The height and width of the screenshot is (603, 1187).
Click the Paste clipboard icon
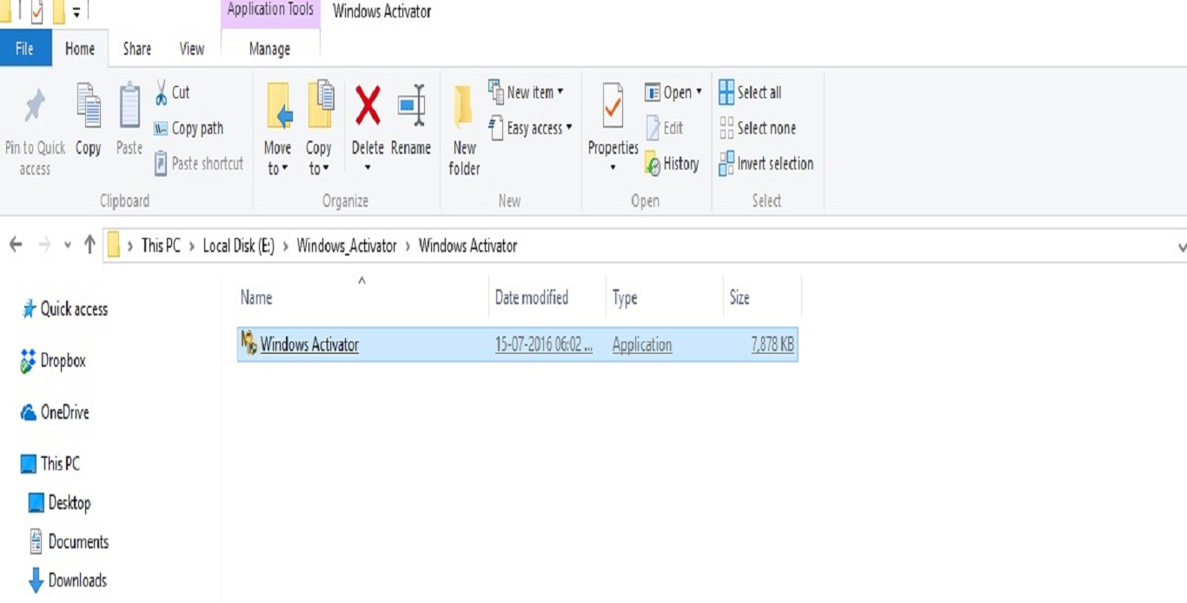(129, 106)
